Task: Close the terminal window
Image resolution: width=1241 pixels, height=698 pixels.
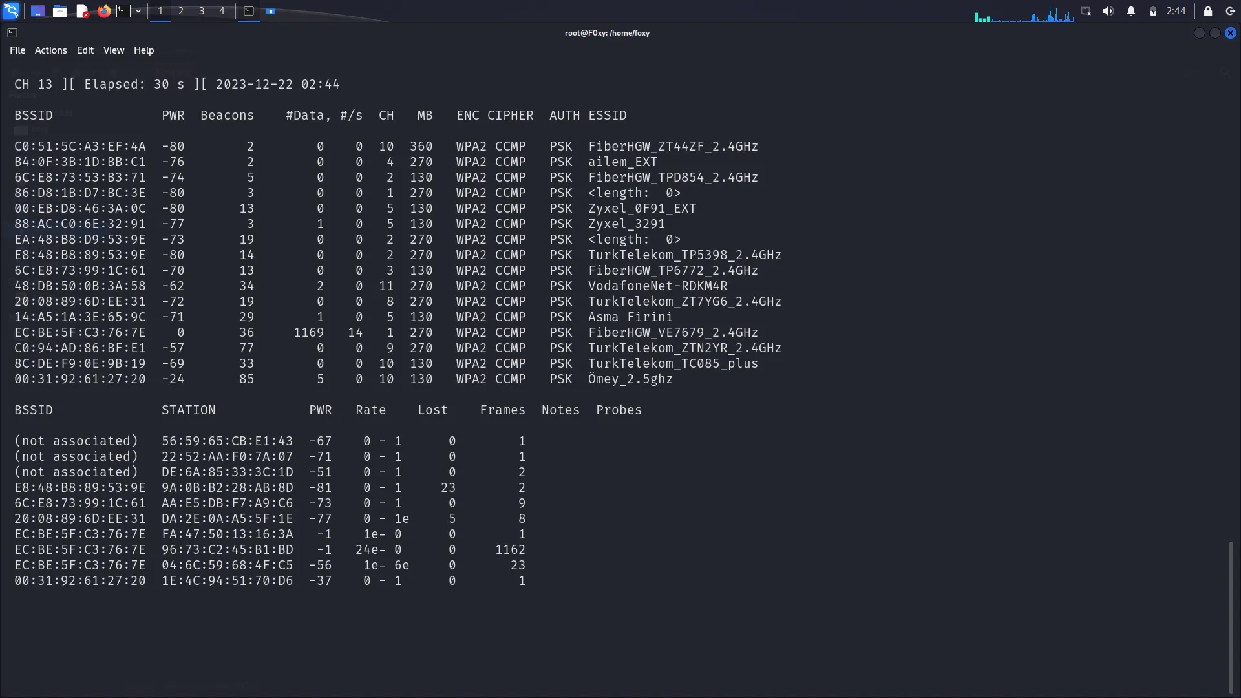Action: click(1231, 33)
